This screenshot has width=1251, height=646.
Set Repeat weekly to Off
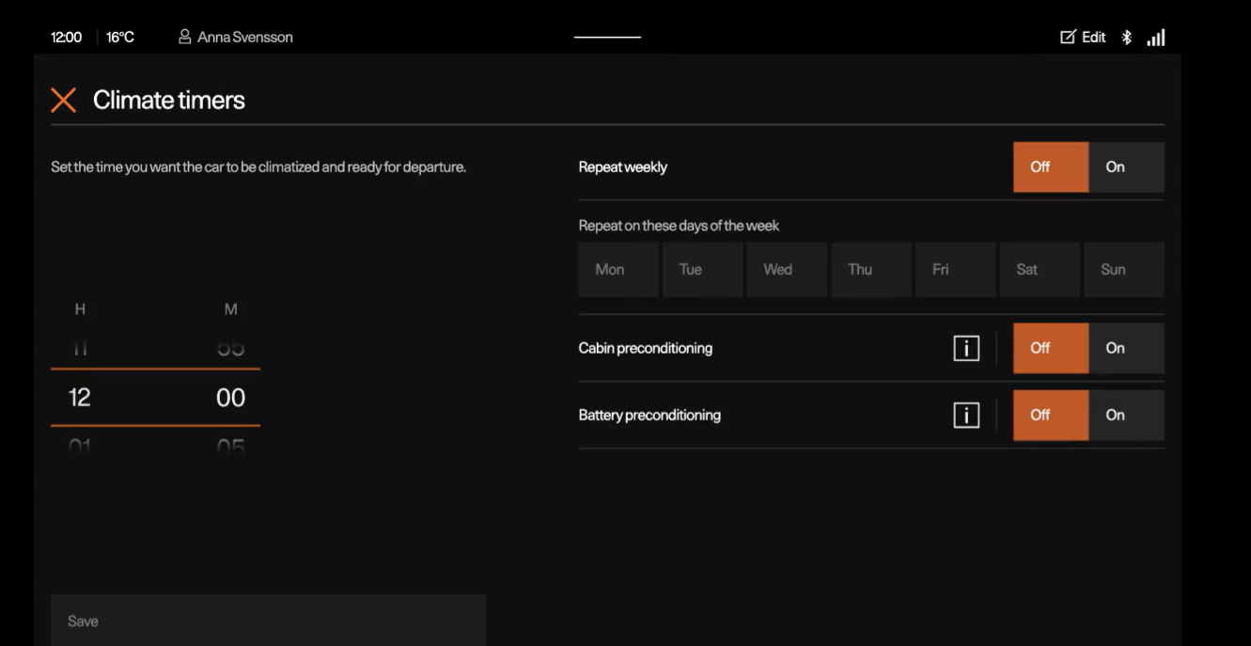[1050, 167]
